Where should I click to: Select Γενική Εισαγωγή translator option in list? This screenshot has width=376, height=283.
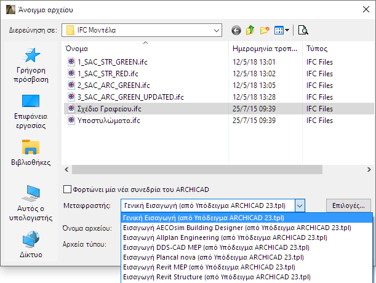coord(247,218)
